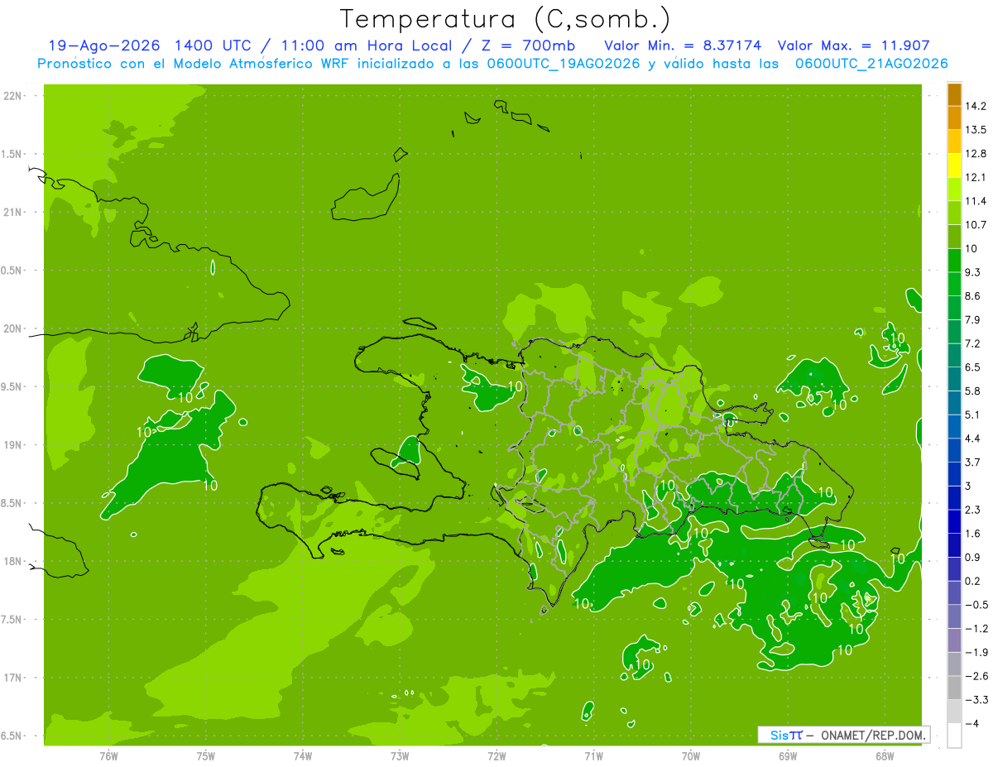Screen dimensions: 993x767
Task: Pick the light green swatch between 10.7 and 11.4
Action: tap(954, 213)
